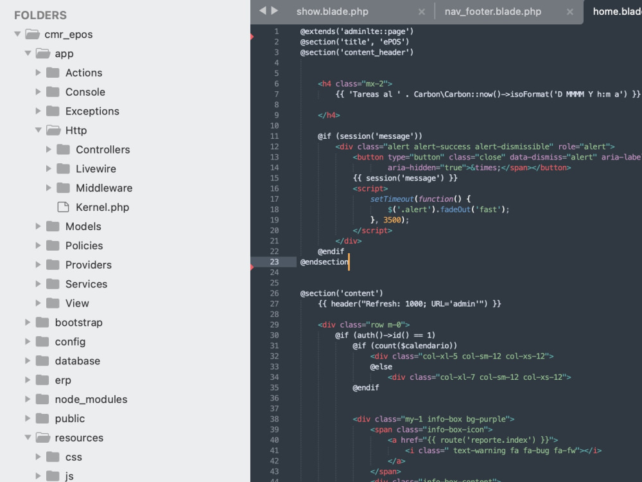Close the nav_footer.blade.php tab

570,12
